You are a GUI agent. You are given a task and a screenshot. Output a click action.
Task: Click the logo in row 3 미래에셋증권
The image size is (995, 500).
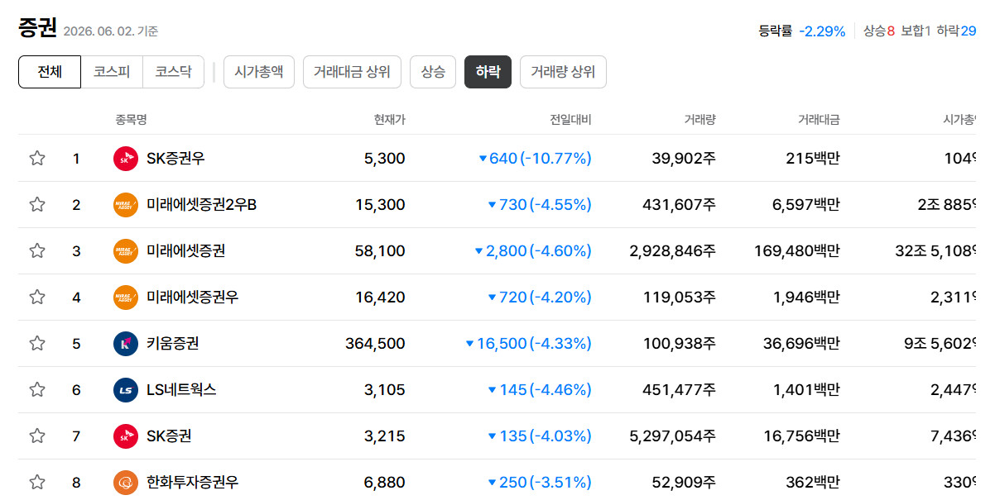126,250
